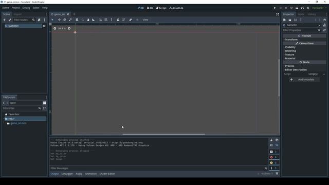Viewport: 329px width, 185px height.
Task: Click the Add Metadata button
Action: coord(304,80)
